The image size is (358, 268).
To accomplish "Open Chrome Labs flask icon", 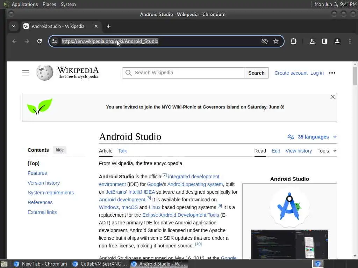I will (x=312, y=41).
